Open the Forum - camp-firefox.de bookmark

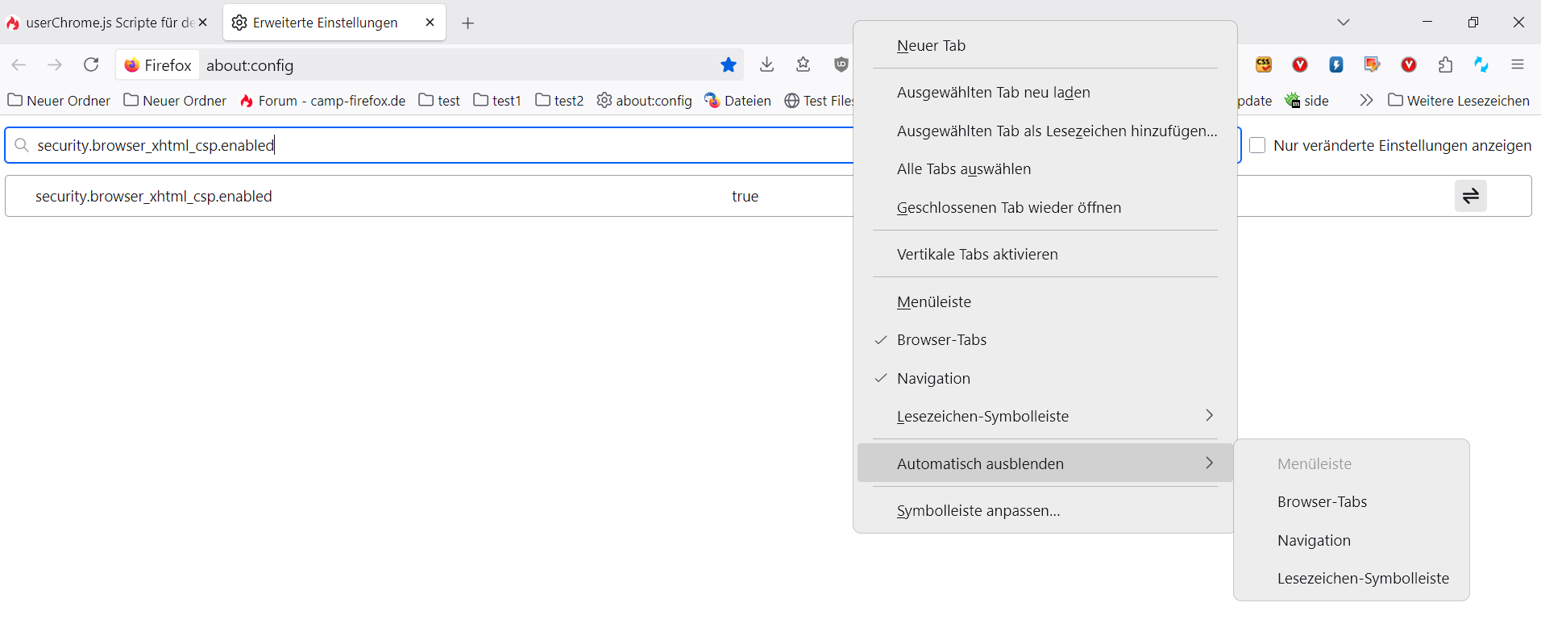322,101
